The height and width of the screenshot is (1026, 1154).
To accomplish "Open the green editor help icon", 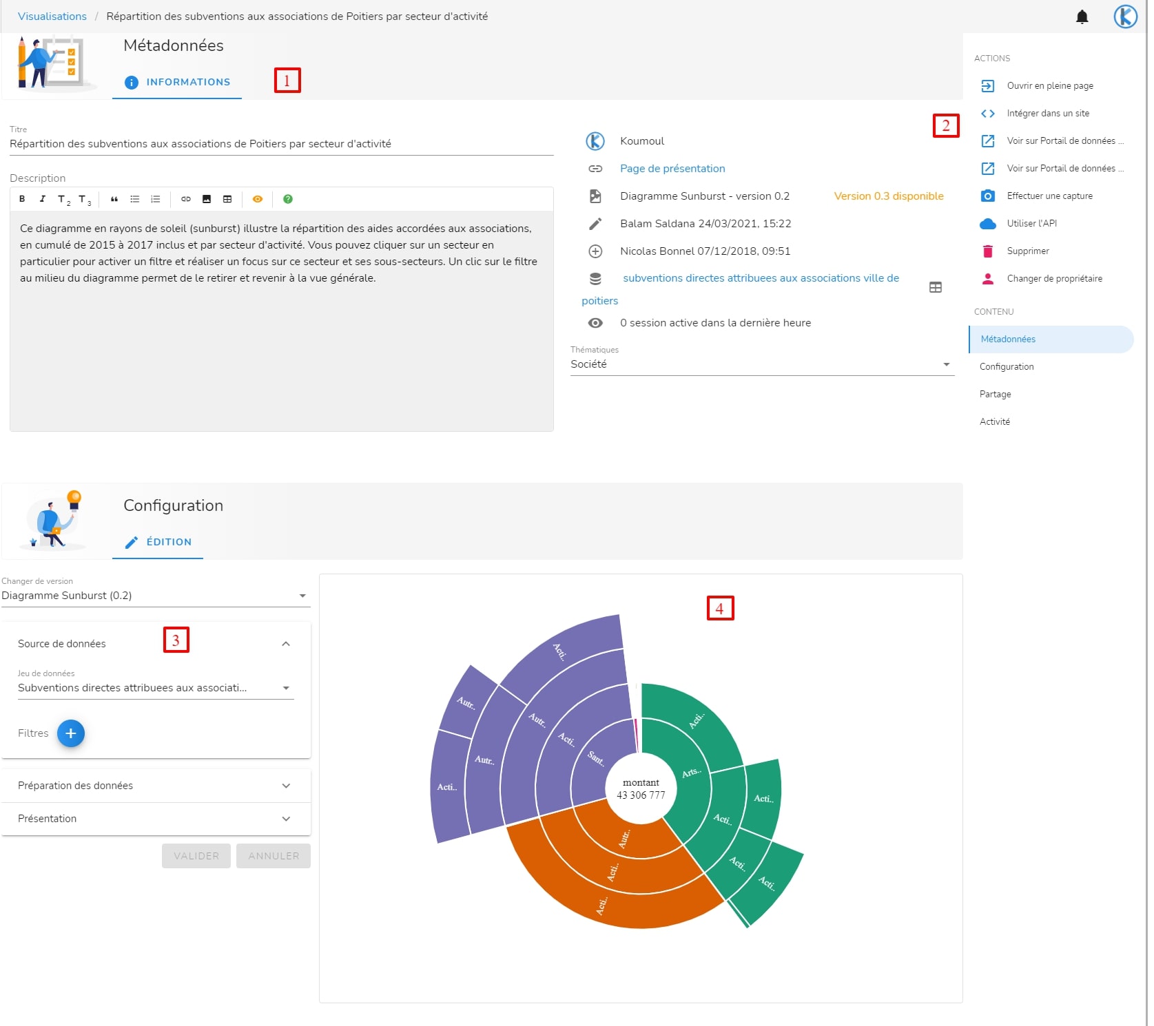I will [x=288, y=199].
